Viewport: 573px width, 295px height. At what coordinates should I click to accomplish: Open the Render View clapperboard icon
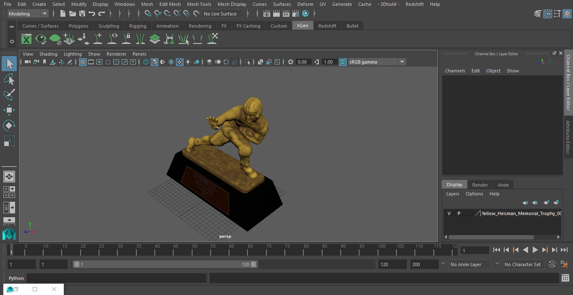tap(267, 14)
